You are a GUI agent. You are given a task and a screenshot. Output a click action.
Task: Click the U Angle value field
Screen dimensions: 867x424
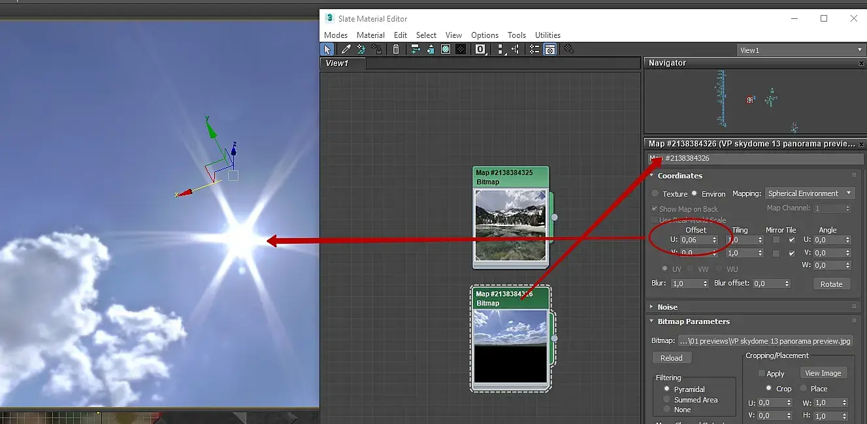[828, 240]
